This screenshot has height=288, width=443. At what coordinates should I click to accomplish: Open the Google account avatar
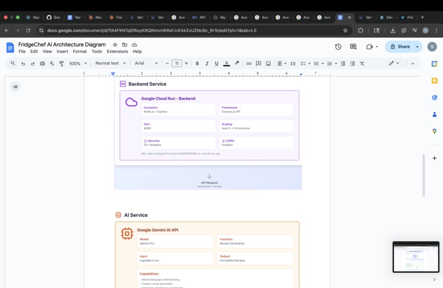[432, 47]
